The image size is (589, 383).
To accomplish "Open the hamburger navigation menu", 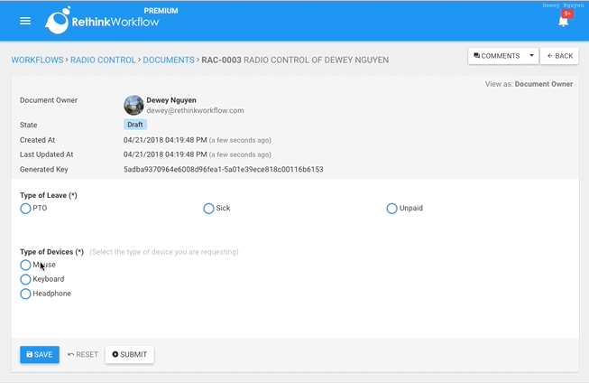I will [25, 21].
